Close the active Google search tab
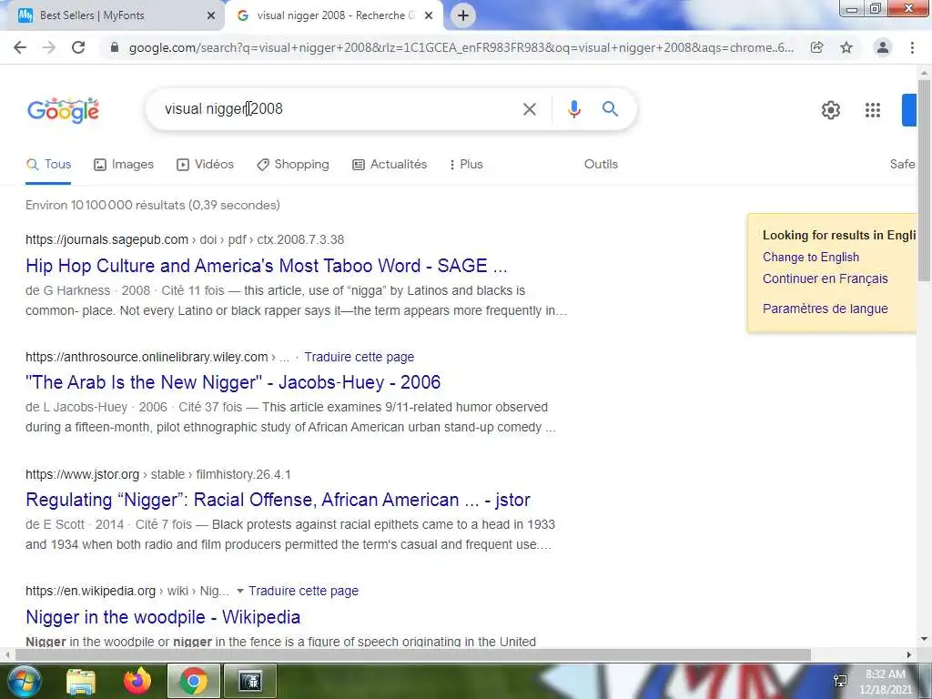The height and width of the screenshot is (699, 932). [x=429, y=16]
